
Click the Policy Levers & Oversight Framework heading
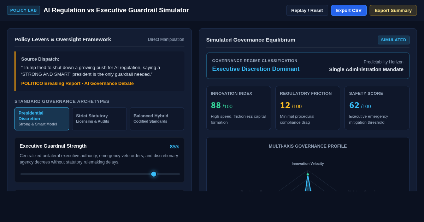[x=63, y=39]
